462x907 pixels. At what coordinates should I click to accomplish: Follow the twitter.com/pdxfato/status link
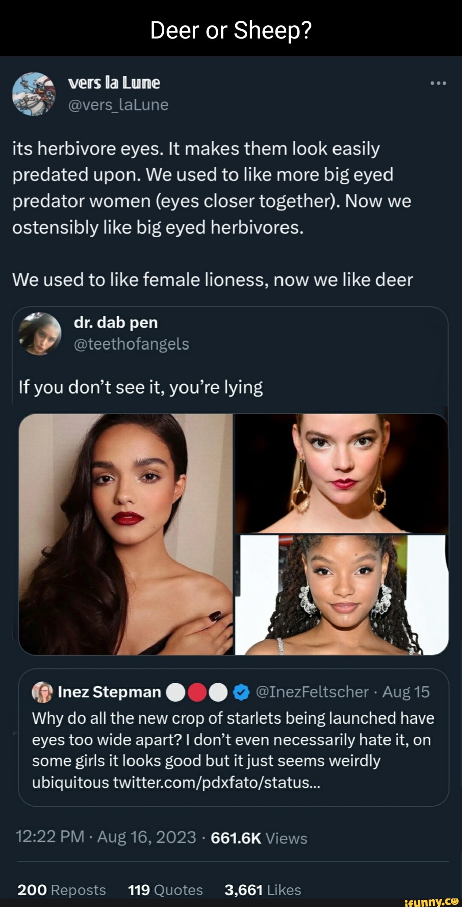click(216, 783)
